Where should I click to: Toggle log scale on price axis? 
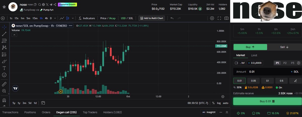[219, 103]
